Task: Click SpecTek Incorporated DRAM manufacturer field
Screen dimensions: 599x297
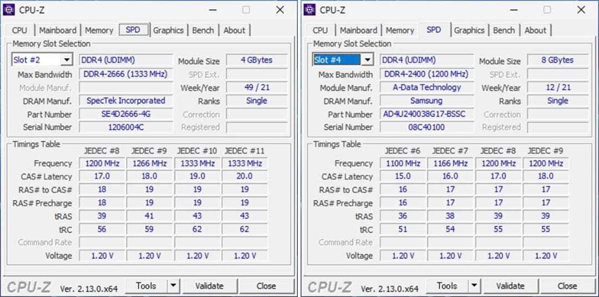Action: coord(126,101)
